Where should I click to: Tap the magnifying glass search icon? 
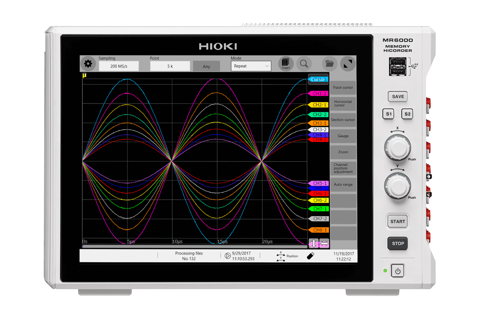304,63
